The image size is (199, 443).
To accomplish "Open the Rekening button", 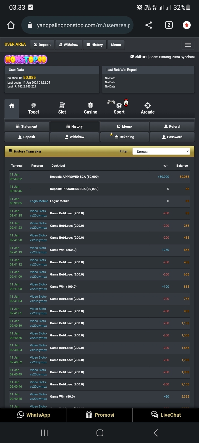I will (124, 137).
